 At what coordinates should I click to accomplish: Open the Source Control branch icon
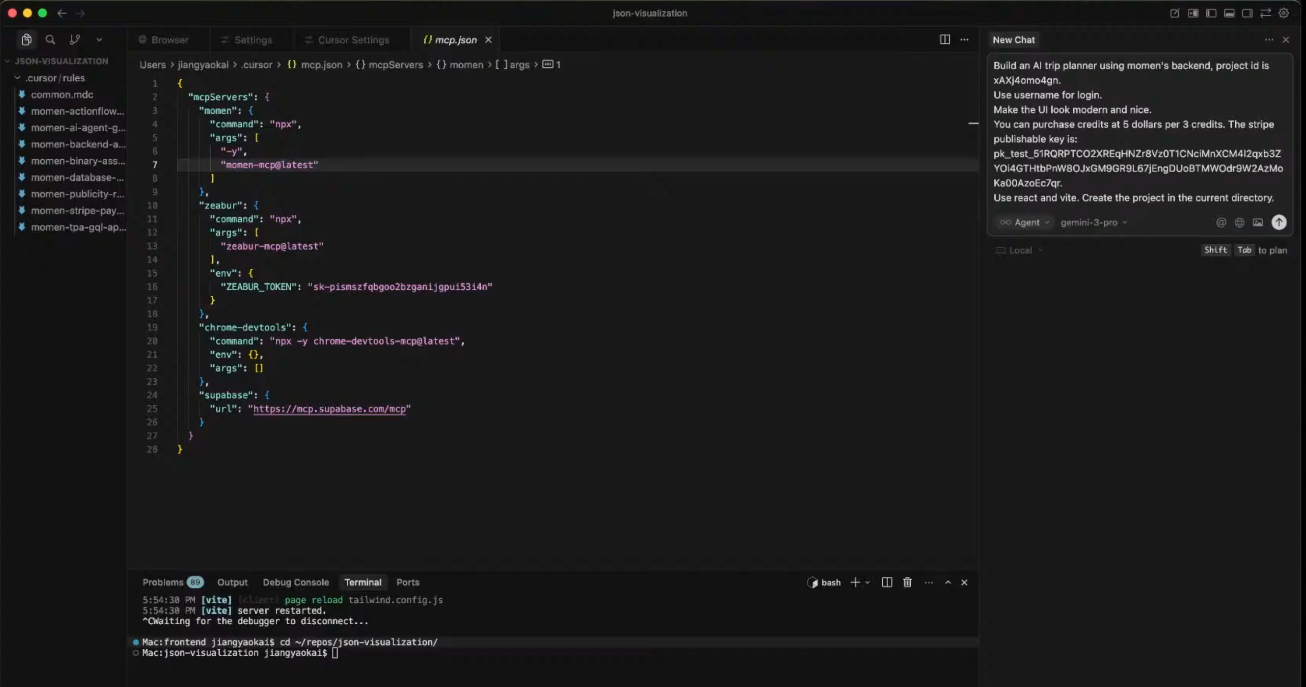(x=74, y=40)
